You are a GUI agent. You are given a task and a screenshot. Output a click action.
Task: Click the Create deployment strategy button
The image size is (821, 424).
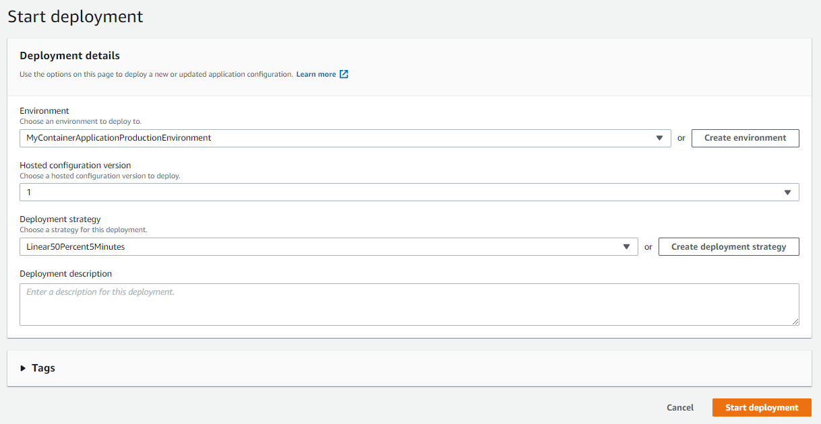(729, 246)
